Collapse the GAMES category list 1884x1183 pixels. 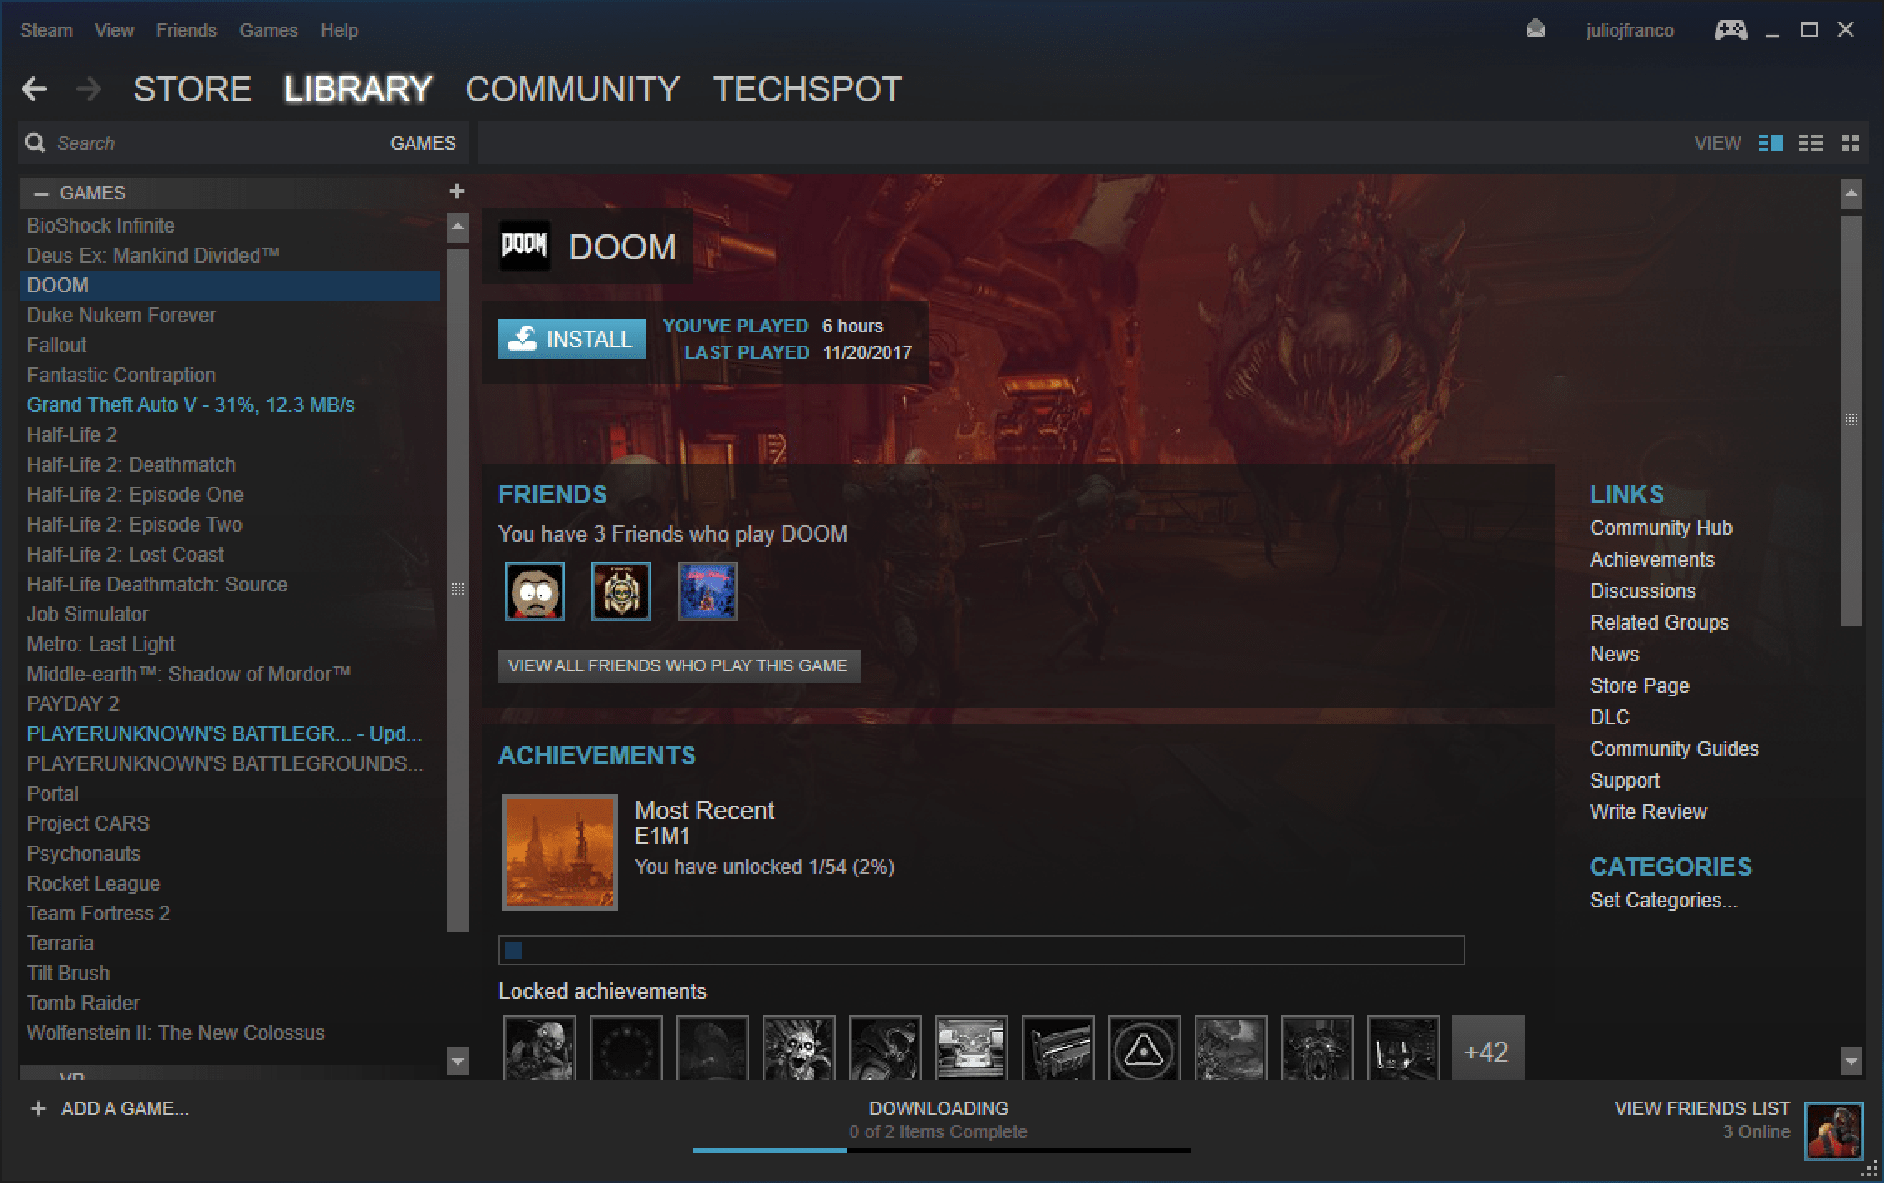41,193
